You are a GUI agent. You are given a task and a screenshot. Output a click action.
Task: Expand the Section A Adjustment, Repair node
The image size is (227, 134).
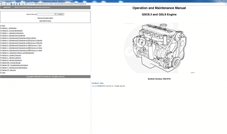point(1,53)
